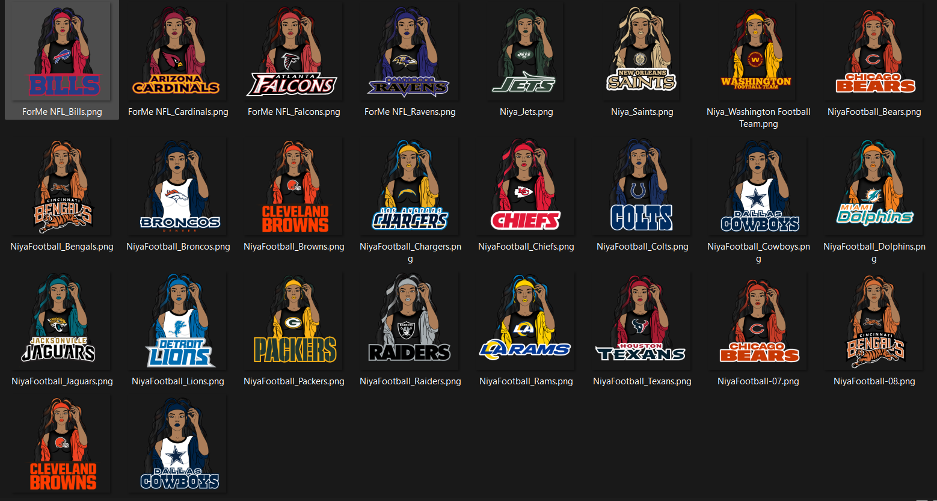Select the ForMe NFL_Bills.png thumbnail
The height and width of the screenshot is (501, 937).
[62, 54]
